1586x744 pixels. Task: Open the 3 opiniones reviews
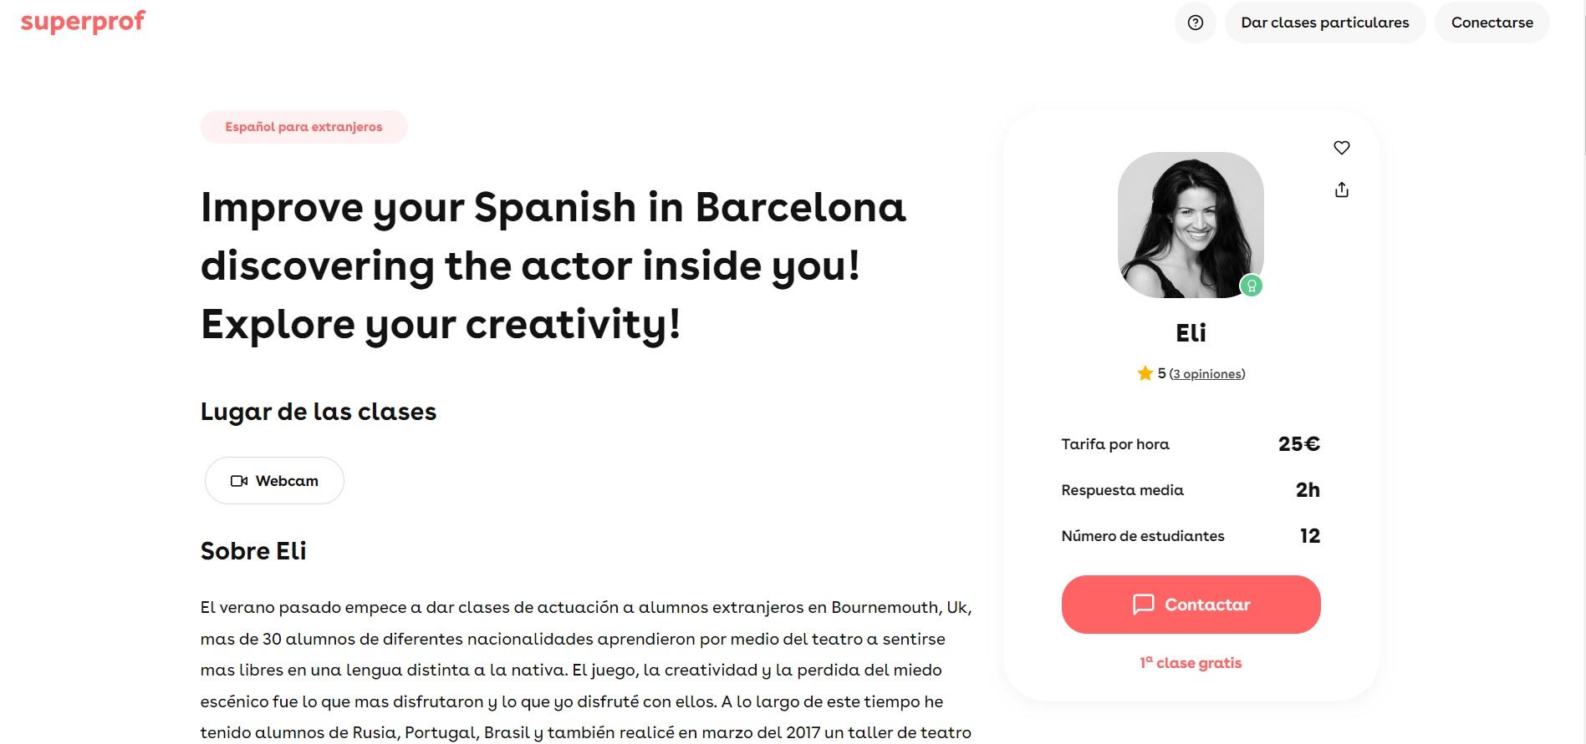[1206, 373]
